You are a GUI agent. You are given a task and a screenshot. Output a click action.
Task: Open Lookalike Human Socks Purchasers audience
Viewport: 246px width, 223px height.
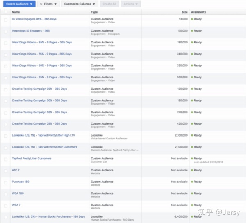pos(48,216)
